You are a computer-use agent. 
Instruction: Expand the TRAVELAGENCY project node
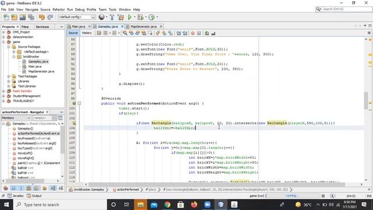click(x=3, y=101)
